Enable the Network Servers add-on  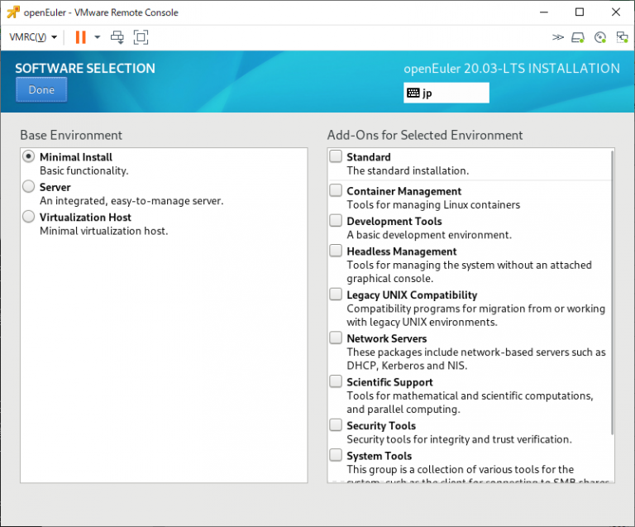(x=336, y=338)
